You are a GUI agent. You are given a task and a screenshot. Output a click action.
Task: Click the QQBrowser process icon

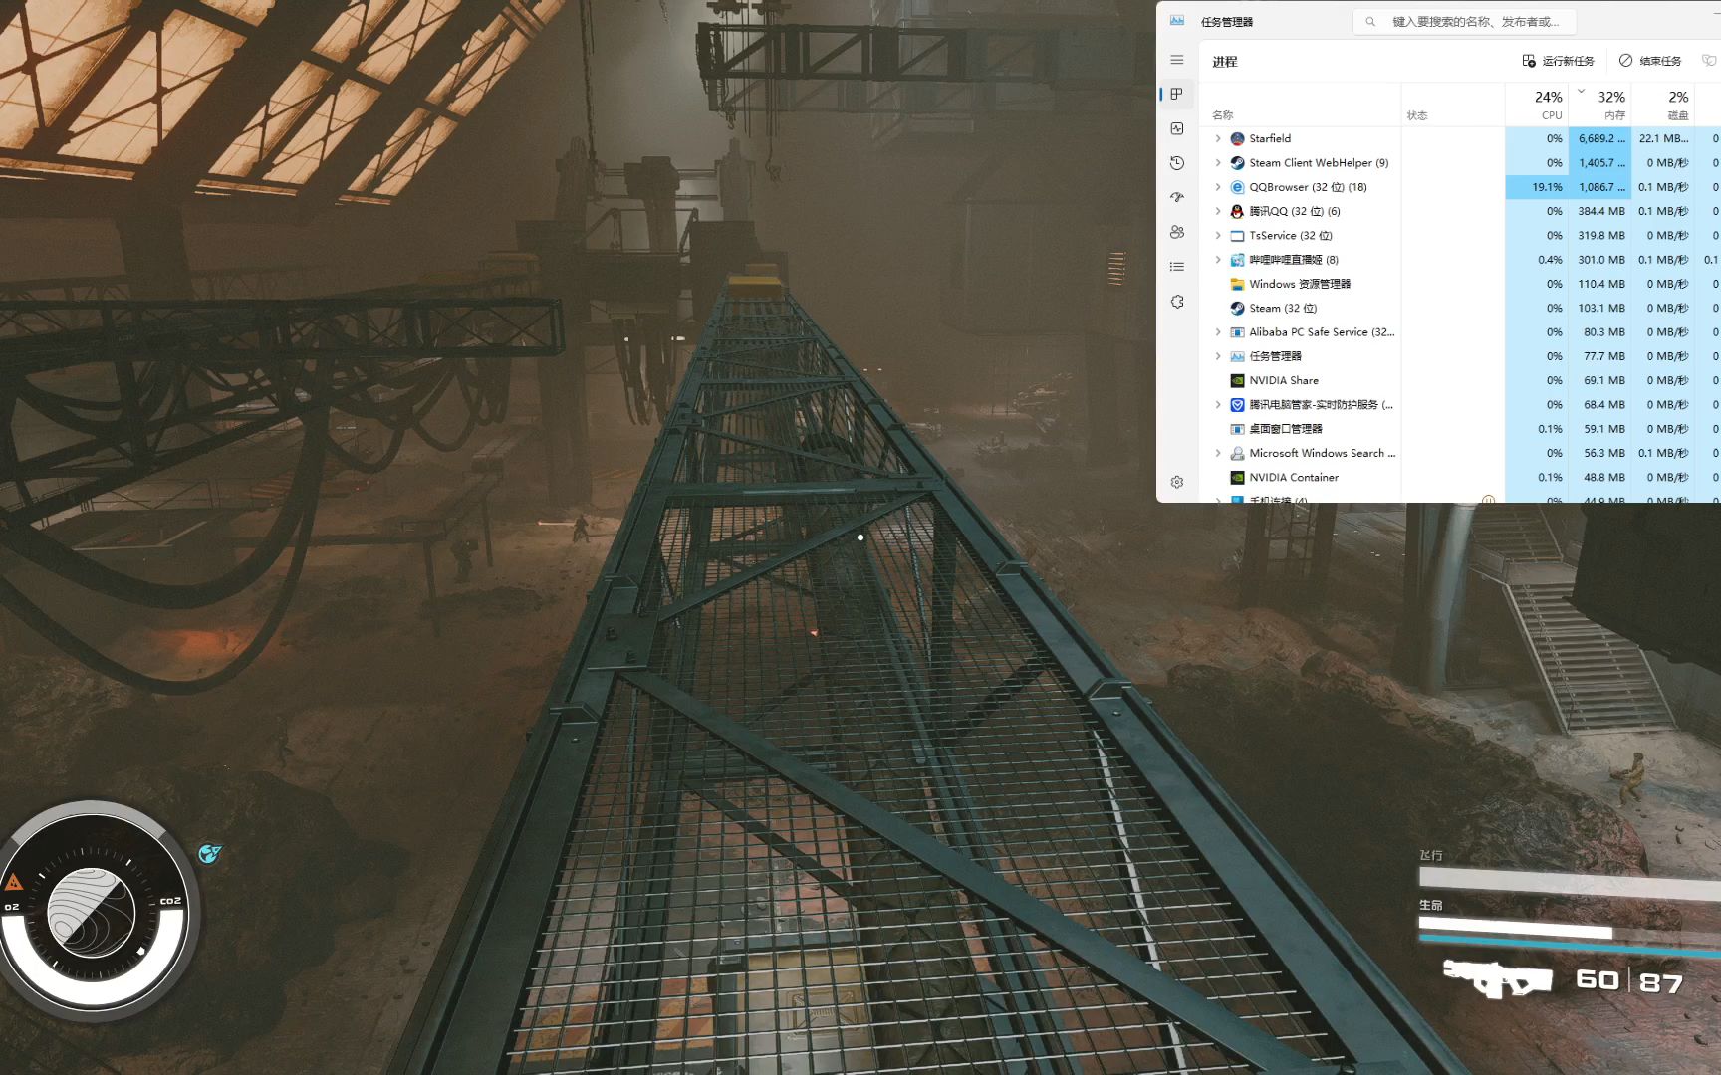1237,187
